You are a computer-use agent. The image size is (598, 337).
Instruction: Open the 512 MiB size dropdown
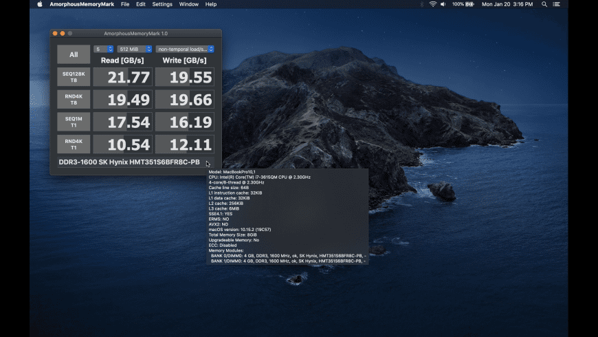point(134,49)
